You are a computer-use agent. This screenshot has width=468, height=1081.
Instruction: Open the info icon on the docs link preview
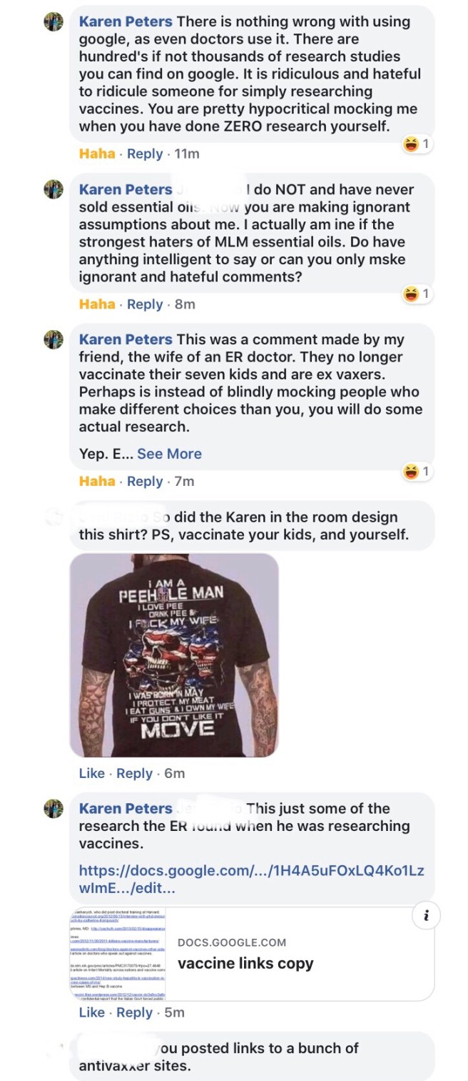[x=426, y=916]
